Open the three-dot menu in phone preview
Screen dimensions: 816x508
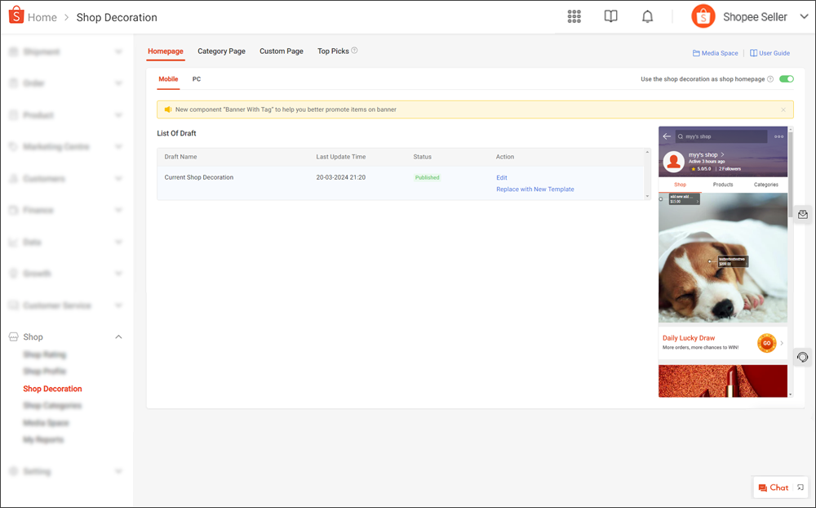[778, 136]
